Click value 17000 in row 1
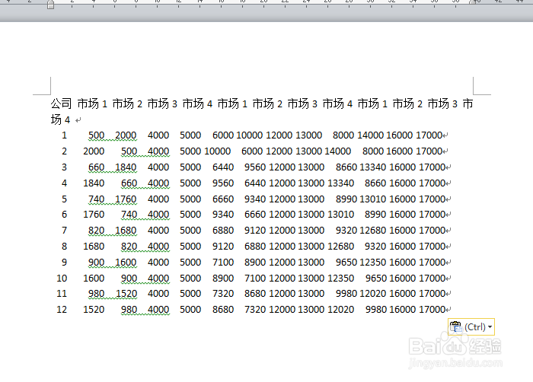Screen dimensions: 533x382 429,135
